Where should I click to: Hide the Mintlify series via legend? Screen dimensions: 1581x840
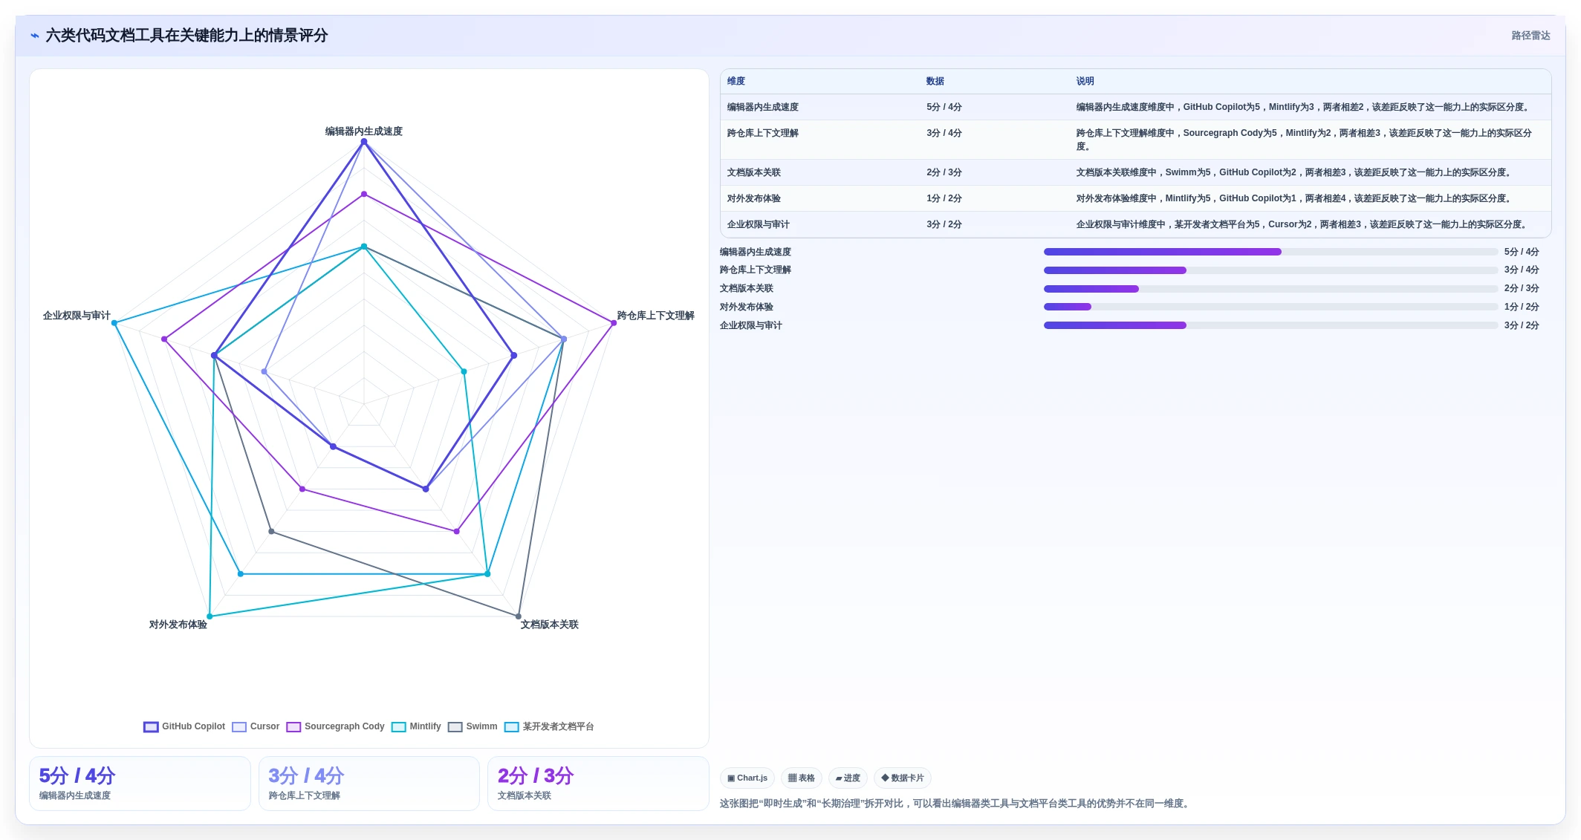tap(416, 726)
